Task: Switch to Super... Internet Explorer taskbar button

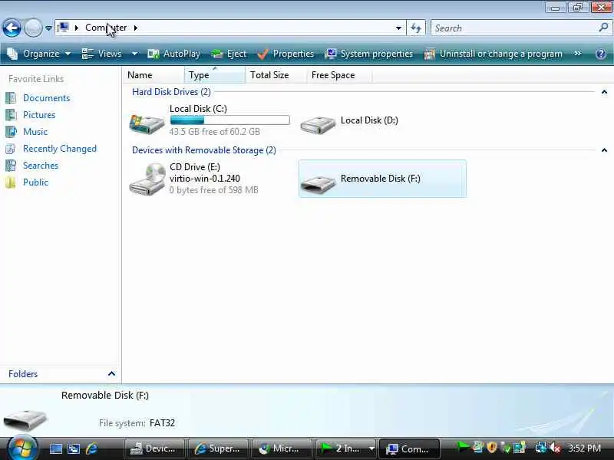Action: coord(218,449)
